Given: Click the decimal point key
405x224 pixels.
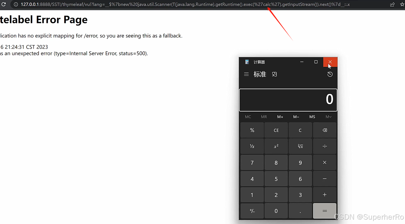Looking at the screenshot, I should pos(300,211).
